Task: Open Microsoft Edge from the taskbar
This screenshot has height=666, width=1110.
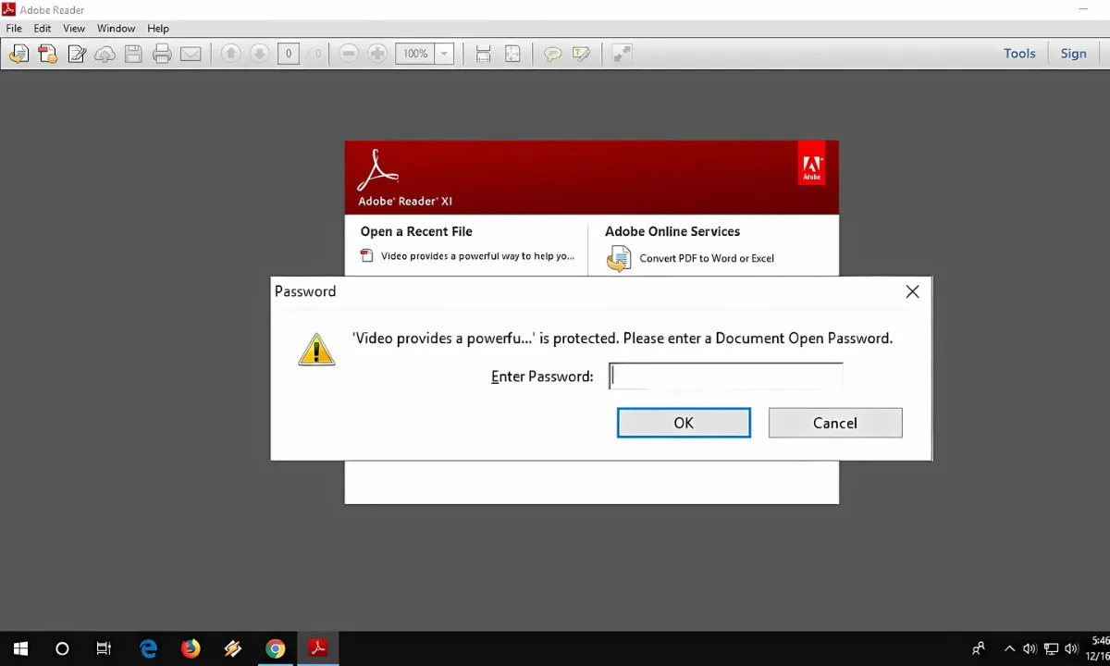Action: 148,648
